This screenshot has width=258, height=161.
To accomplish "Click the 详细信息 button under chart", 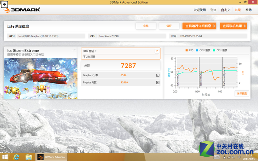I will (x=242, y=93).
